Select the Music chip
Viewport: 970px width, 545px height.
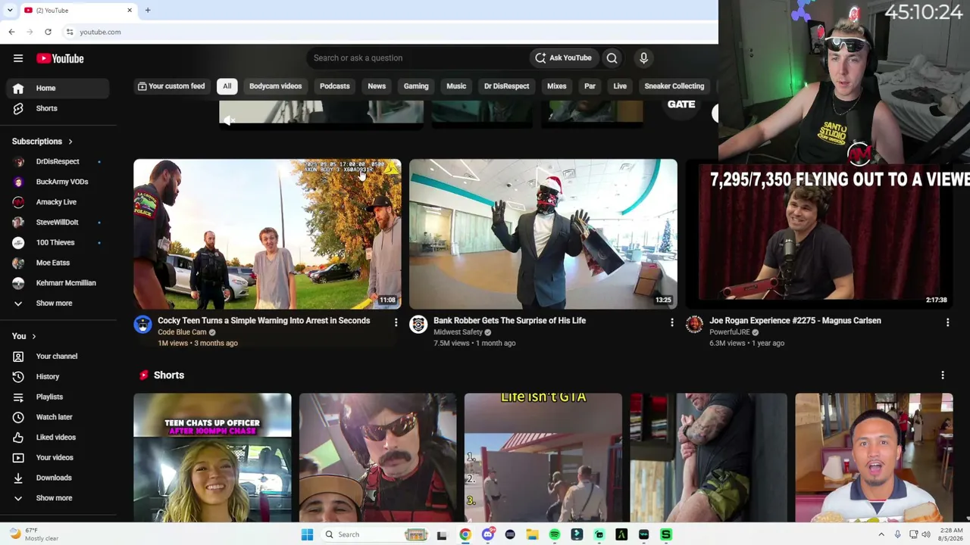click(456, 86)
